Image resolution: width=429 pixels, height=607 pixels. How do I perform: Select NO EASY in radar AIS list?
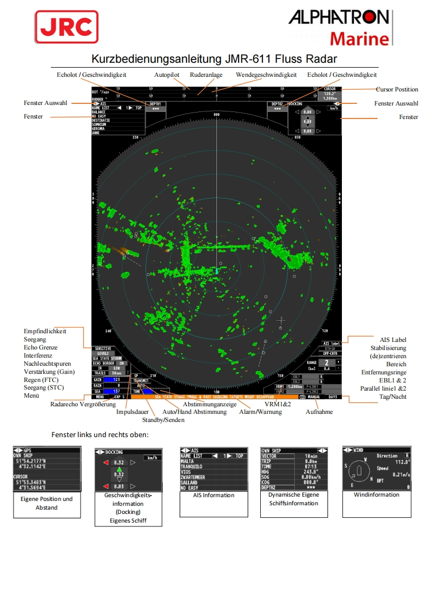coord(99,116)
